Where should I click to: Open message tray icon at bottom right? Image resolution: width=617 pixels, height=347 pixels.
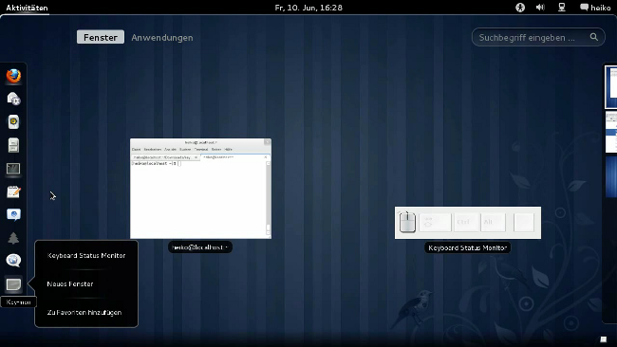pos(604,339)
